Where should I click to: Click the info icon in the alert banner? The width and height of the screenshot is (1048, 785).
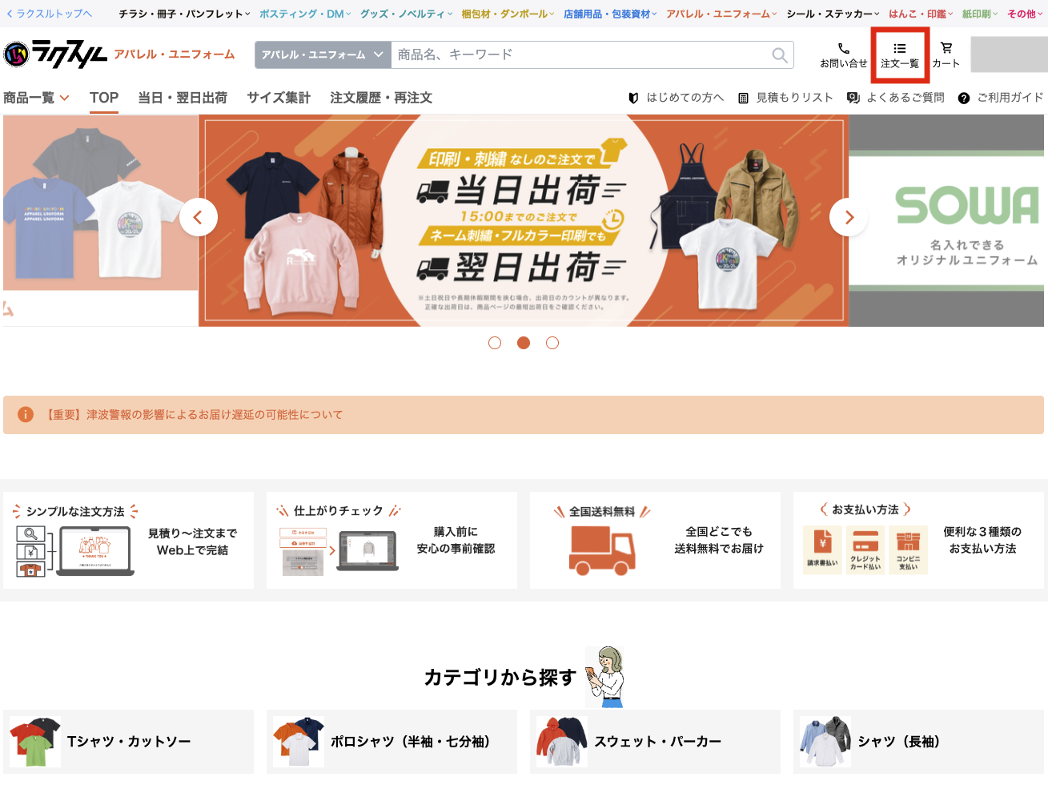pos(26,415)
